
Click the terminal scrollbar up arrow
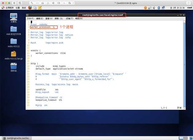[184, 22]
